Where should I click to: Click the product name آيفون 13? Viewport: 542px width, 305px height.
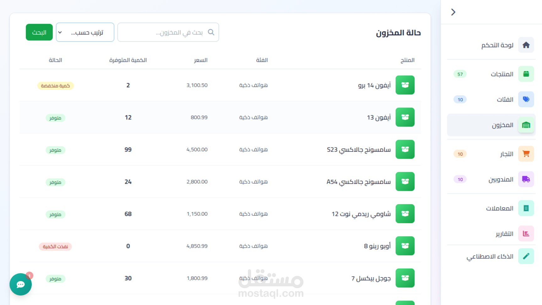pos(379,117)
